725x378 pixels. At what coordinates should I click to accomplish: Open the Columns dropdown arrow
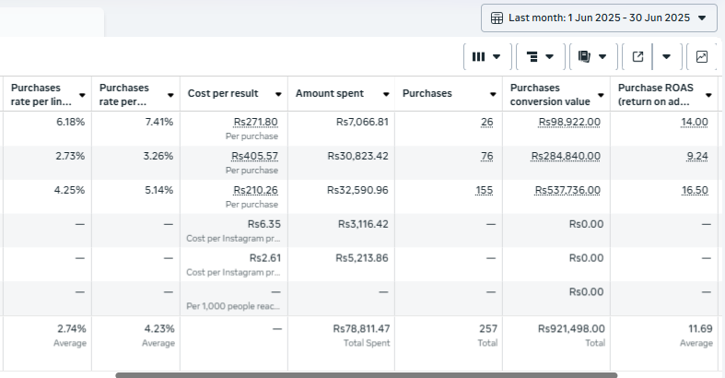(497, 56)
